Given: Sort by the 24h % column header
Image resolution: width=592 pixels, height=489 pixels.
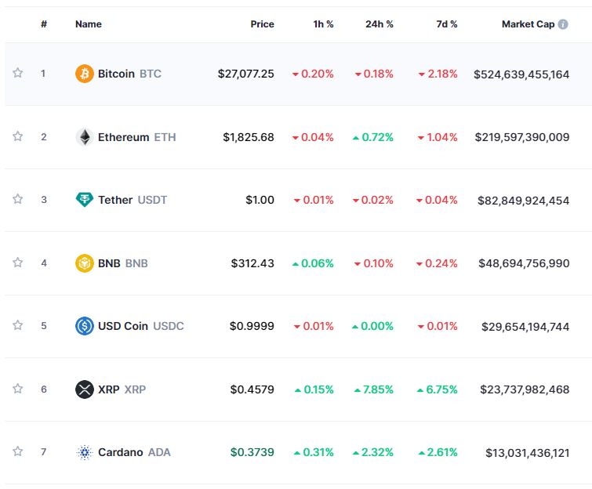Looking at the screenshot, I should coord(380,24).
